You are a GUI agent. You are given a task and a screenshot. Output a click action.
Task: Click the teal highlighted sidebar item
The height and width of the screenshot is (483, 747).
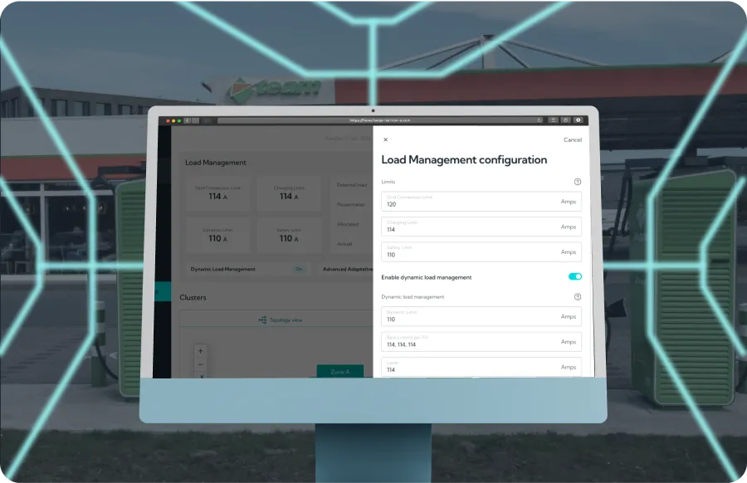point(163,291)
